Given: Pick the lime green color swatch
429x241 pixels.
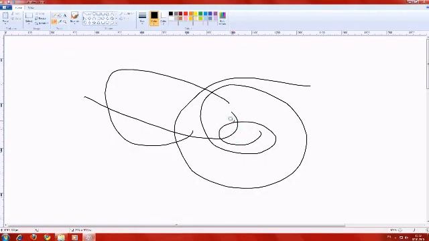Looking at the screenshot, I should pos(200,18).
